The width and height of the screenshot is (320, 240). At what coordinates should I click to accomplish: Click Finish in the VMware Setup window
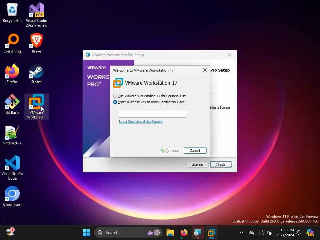click(x=221, y=164)
